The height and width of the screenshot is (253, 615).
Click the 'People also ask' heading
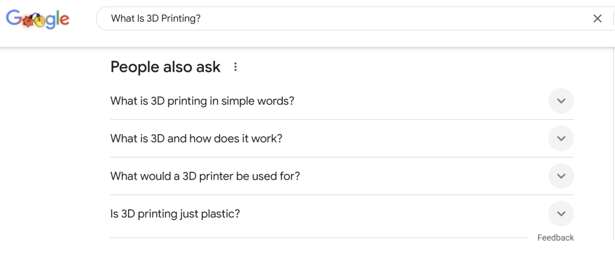coord(166,67)
